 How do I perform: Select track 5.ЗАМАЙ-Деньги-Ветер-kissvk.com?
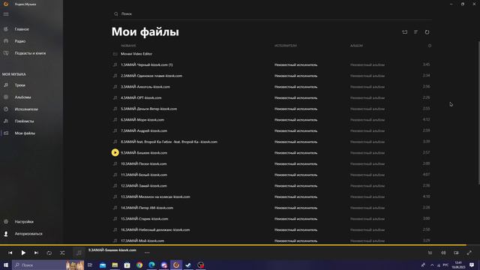(271, 109)
